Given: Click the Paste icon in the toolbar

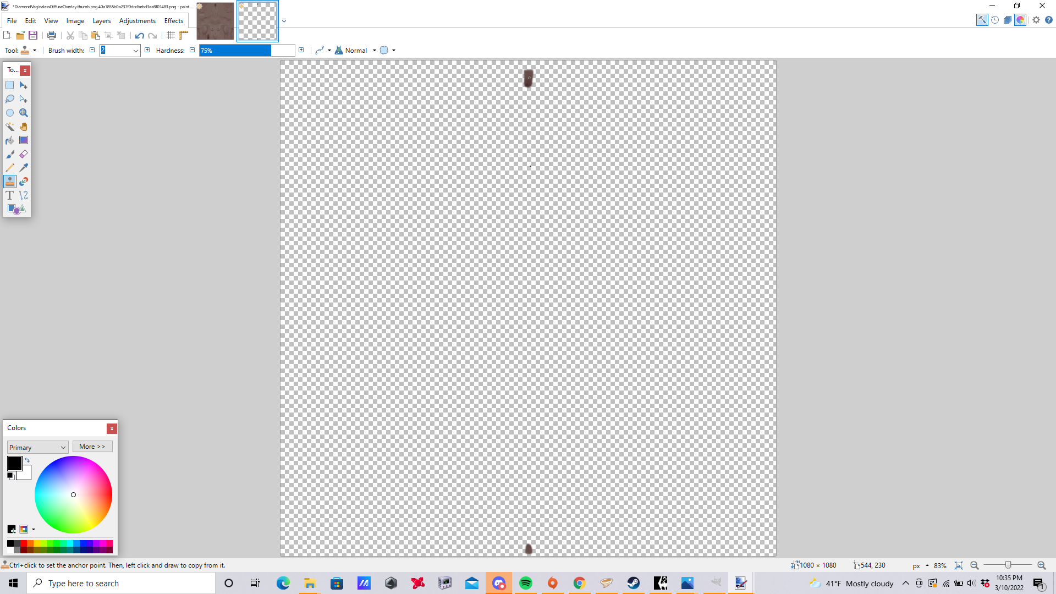Looking at the screenshot, I should coord(96,35).
